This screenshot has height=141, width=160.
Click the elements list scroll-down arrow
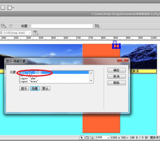coord(91,81)
